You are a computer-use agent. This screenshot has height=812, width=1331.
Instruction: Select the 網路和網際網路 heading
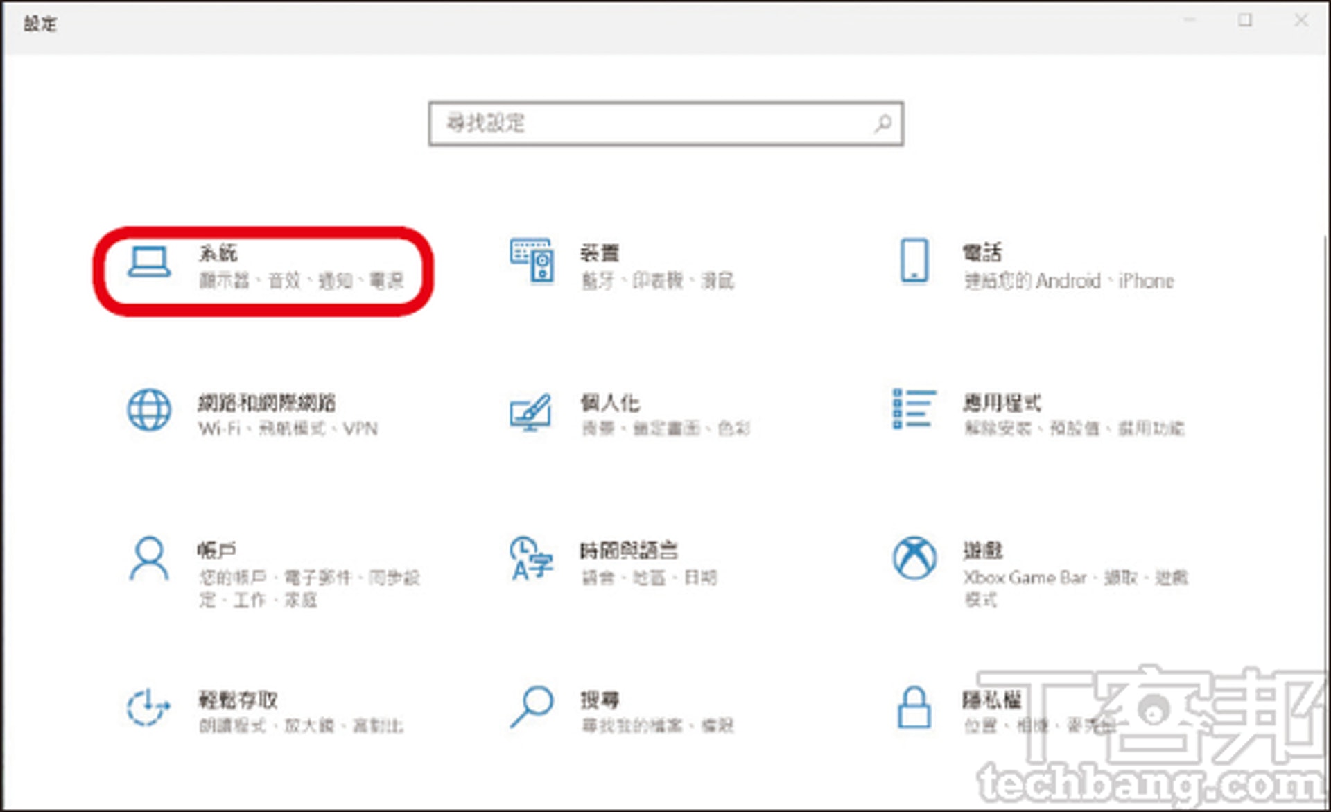click(267, 402)
